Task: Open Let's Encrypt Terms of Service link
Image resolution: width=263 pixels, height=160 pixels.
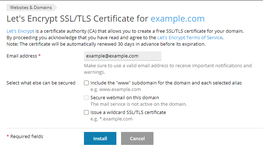Action: click(190, 38)
